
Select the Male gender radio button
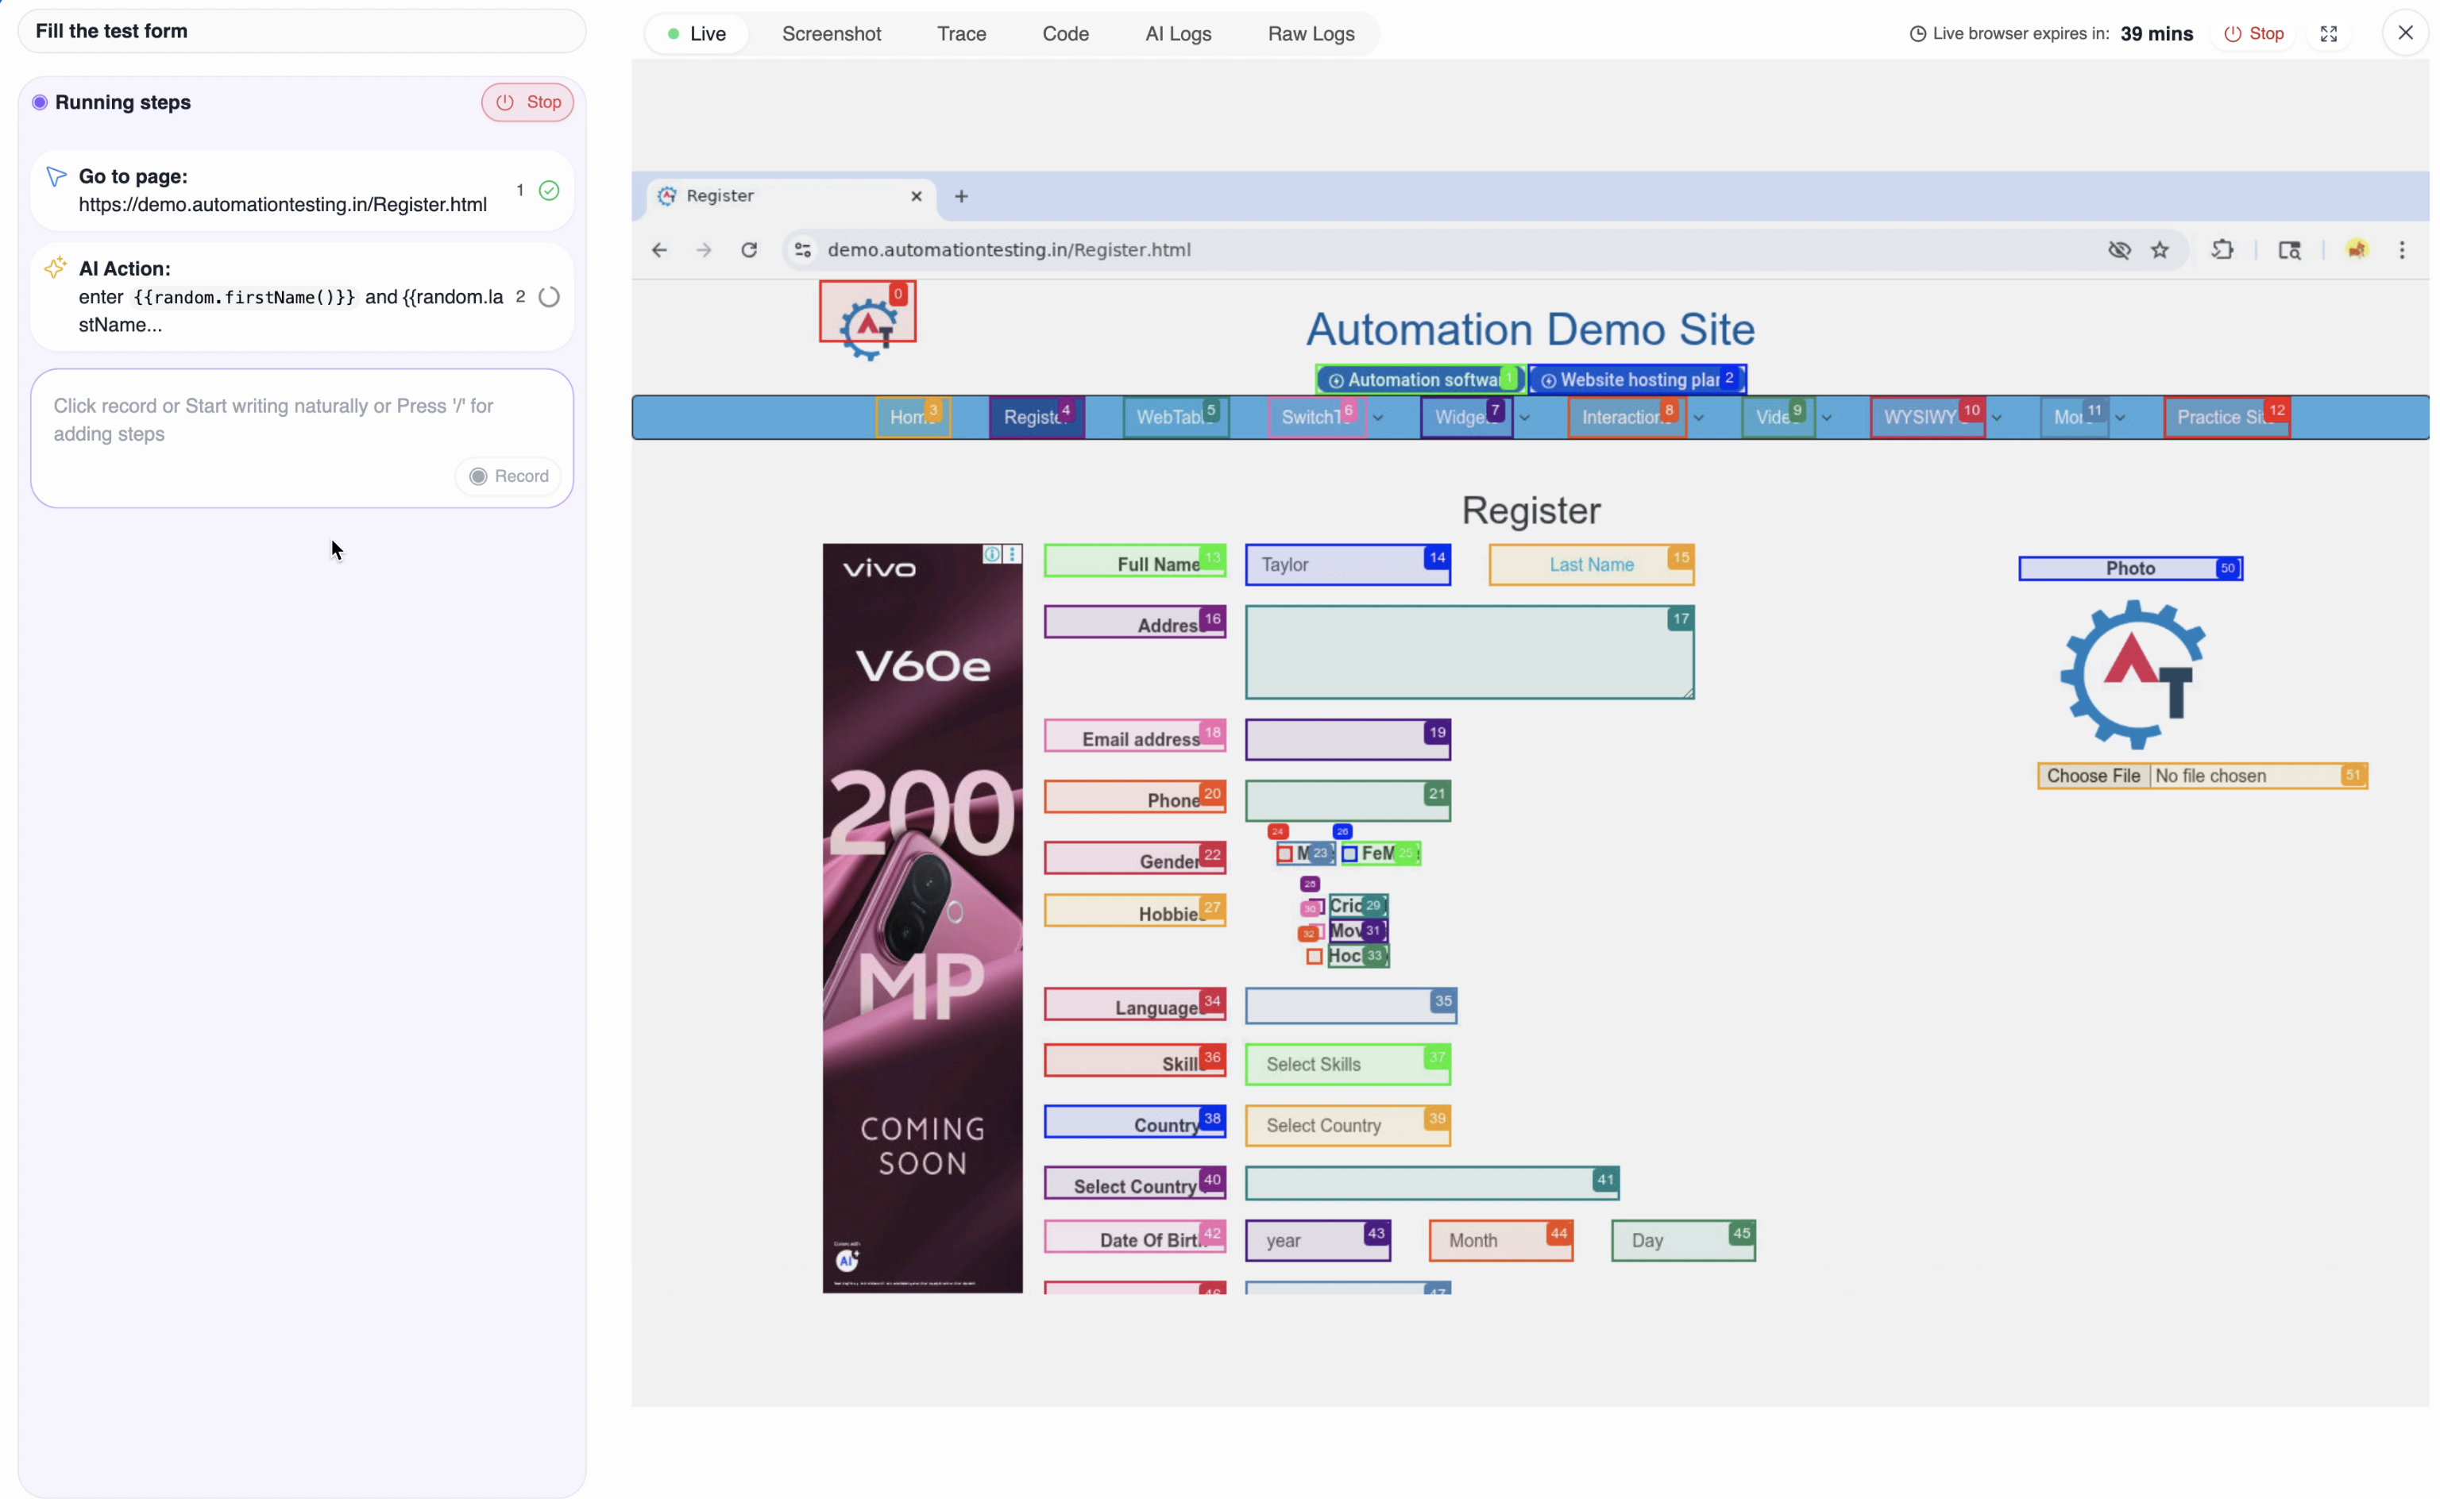1285,854
